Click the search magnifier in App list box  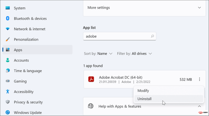pyautogui.click(x=152, y=36)
